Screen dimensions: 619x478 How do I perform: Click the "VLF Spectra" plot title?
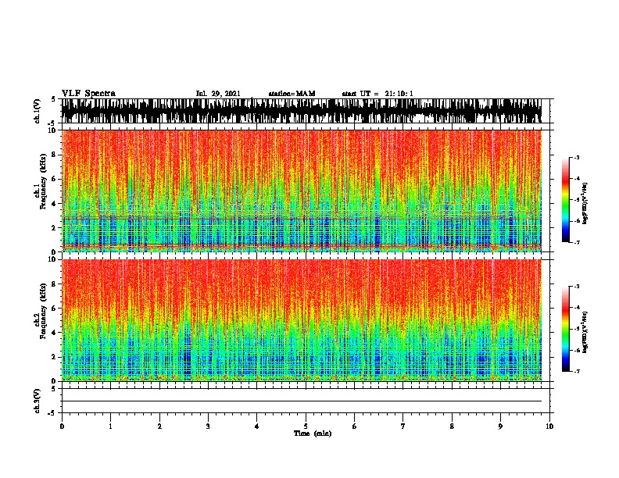[88, 94]
